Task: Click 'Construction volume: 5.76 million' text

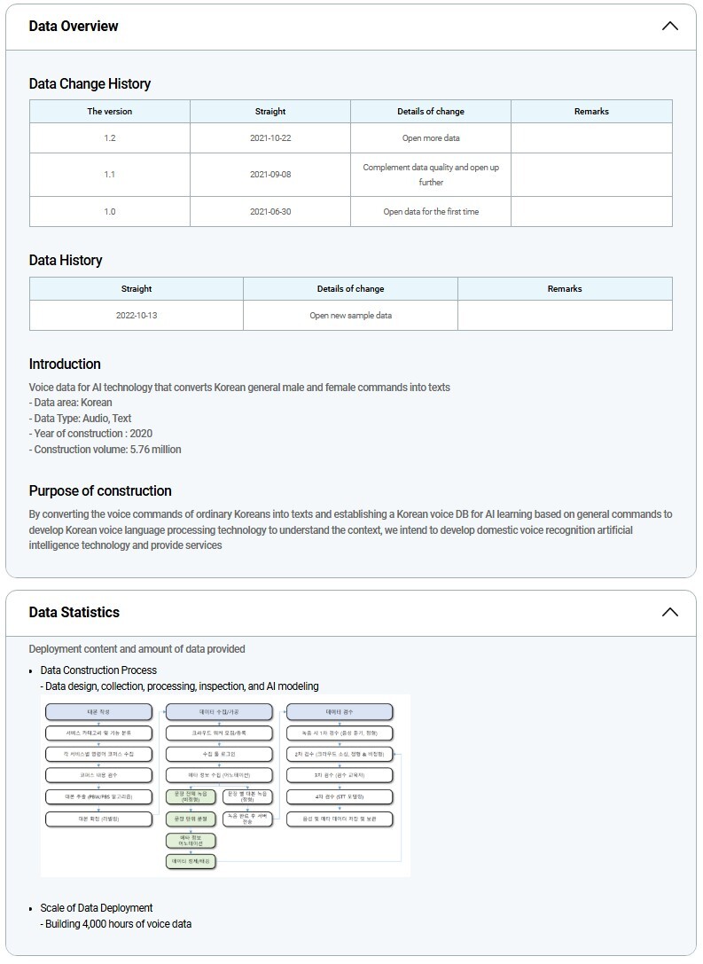Action: 105,450
